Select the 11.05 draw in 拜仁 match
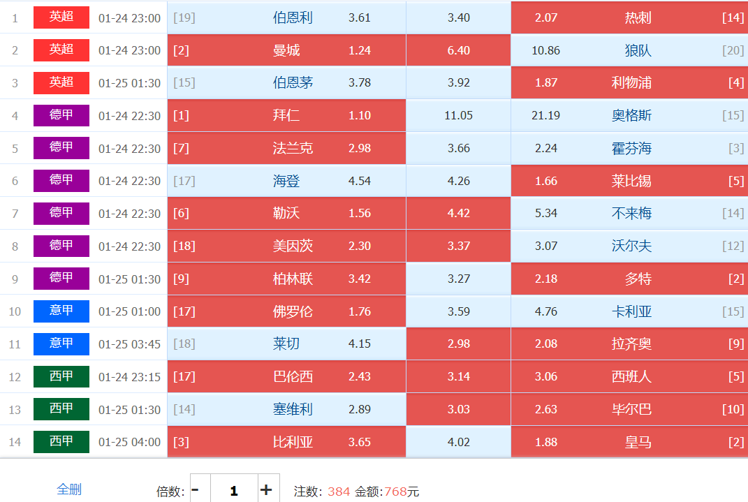The width and height of the screenshot is (748, 502). pos(458,115)
